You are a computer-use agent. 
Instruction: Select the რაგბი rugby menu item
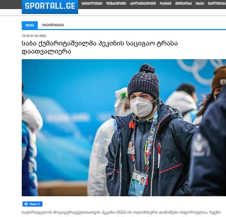pos(165,3)
